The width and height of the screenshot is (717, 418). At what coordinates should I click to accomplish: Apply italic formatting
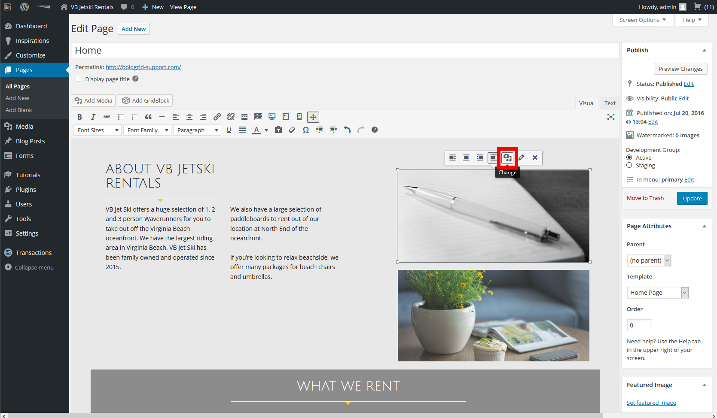(x=93, y=117)
